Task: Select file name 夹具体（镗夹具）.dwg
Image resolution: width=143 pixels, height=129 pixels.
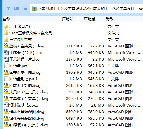Action: point(29,92)
